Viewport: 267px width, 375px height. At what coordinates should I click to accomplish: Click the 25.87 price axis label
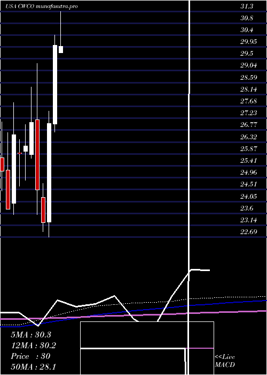[x=248, y=149]
